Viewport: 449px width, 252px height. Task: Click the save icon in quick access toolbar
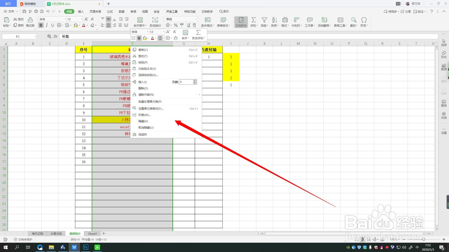pos(24,11)
